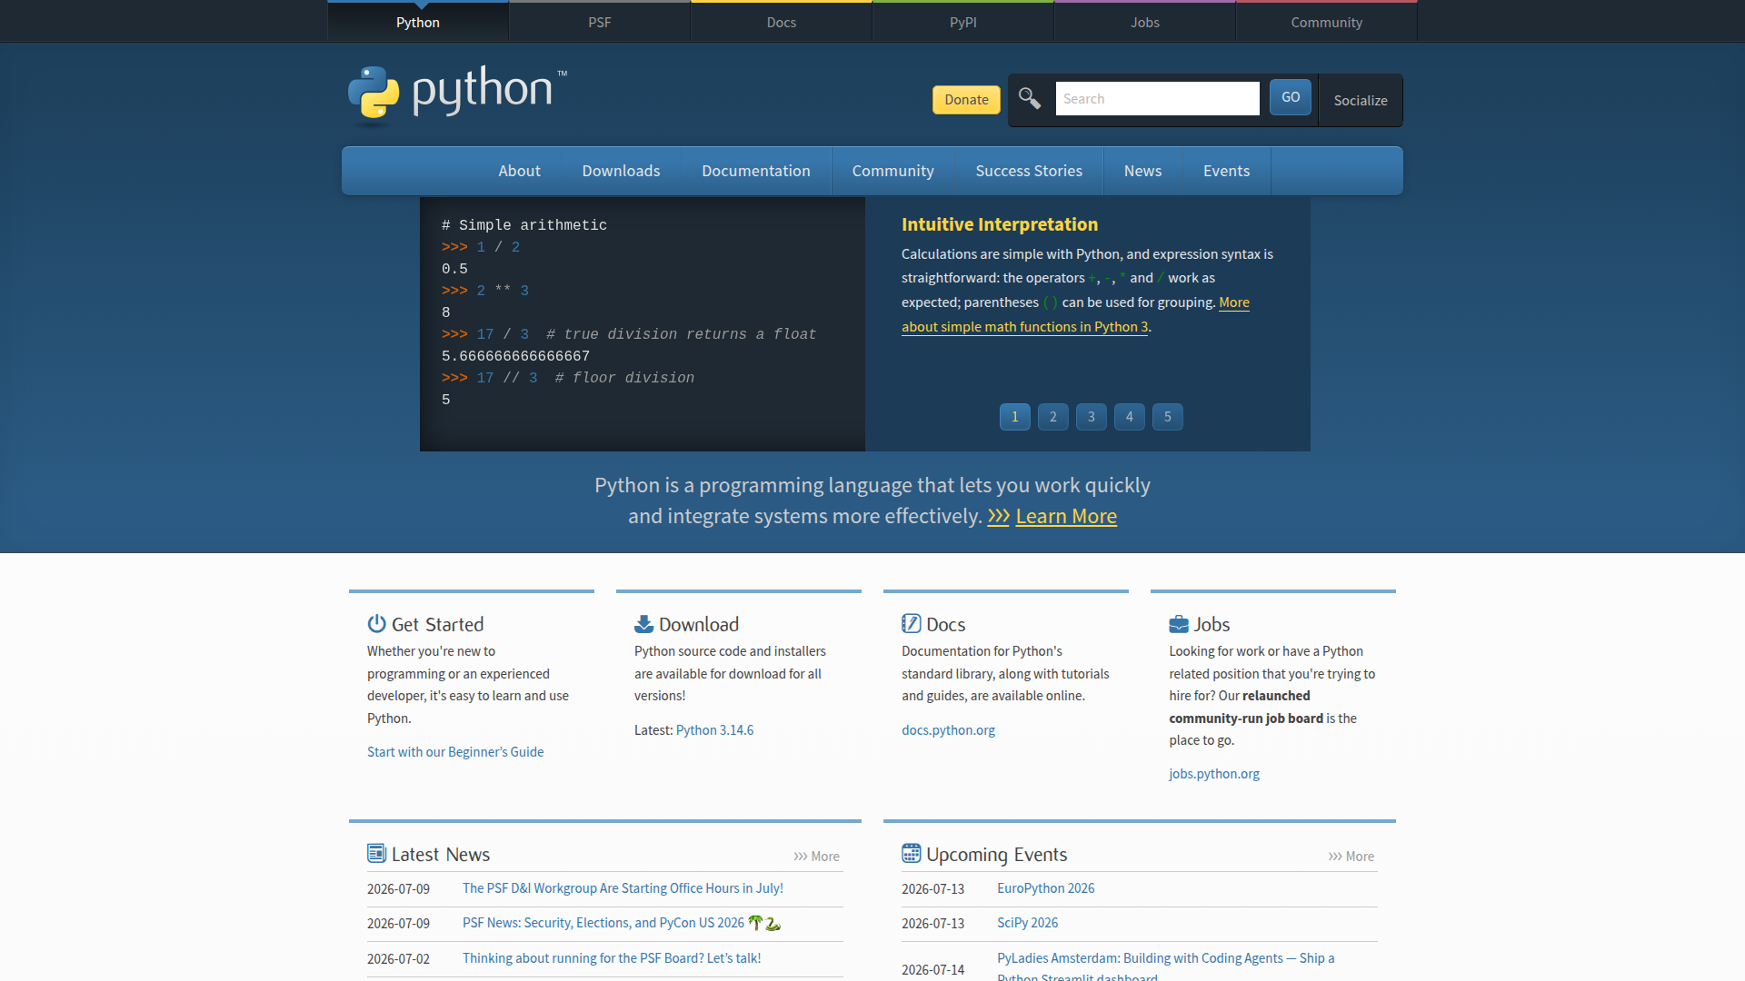Open the Documentation navigation menu
The width and height of the screenshot is (1745, 981).
756,171
